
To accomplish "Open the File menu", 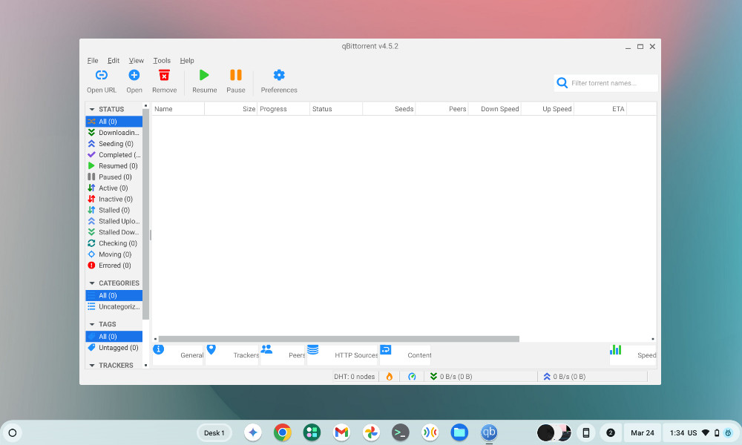I will 93,61.
